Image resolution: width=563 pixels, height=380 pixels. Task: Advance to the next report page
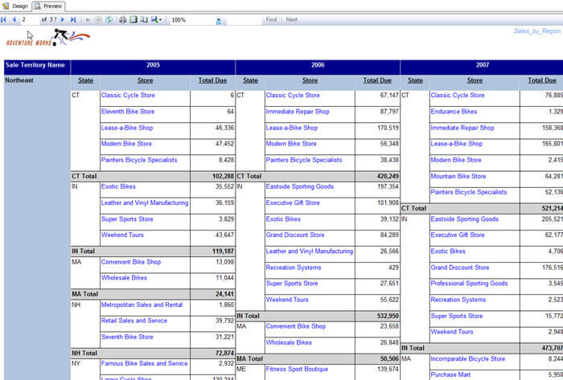click(x=63, y=20)
